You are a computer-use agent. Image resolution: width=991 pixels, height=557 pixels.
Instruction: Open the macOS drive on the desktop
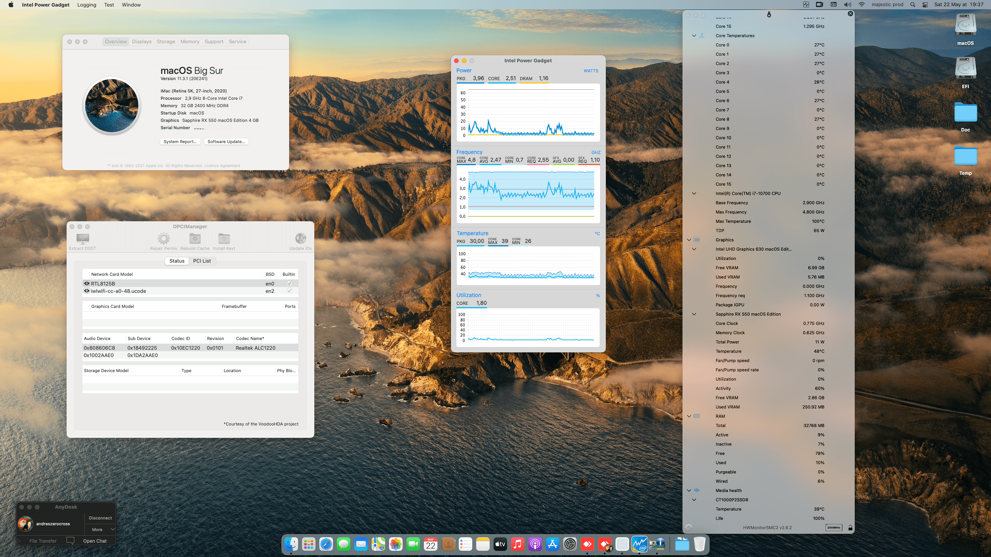pyautogui.click(x=965, y=29)
